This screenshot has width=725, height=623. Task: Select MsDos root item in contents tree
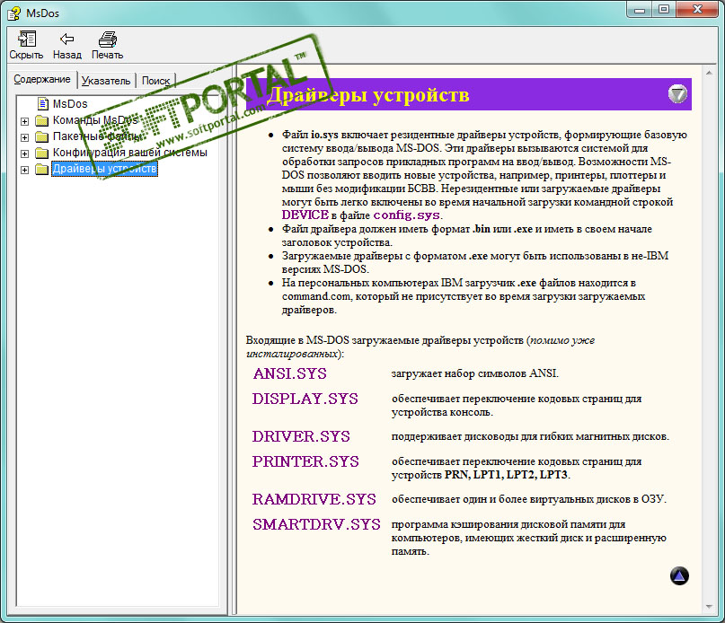coord(70,104)
